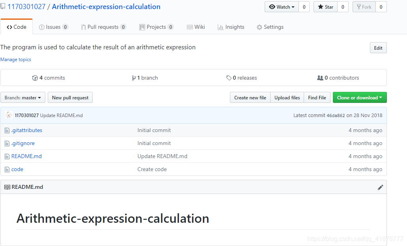
Task: Open the code file
Action: tap(17, 169)
